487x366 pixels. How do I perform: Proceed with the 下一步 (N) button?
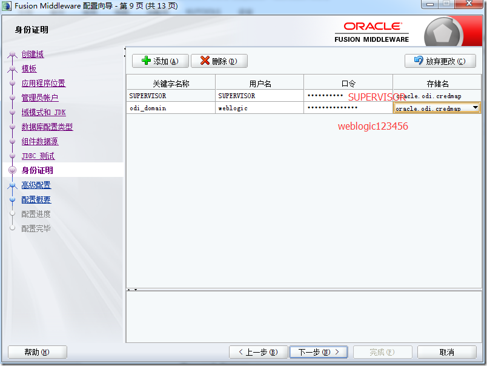pyautogui.click(x=319, y=352)
